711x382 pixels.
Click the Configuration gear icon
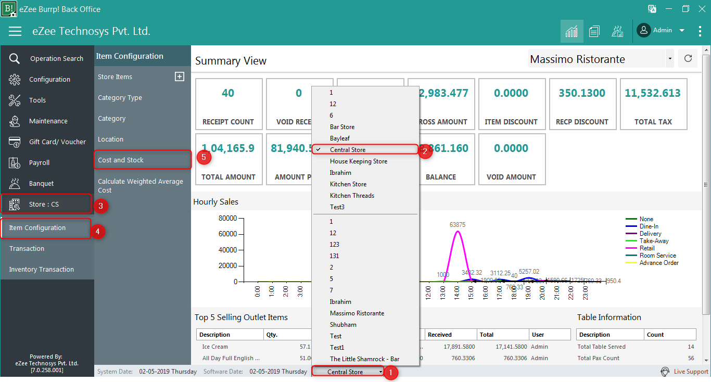pyautogui.click(x=15, y=80)
